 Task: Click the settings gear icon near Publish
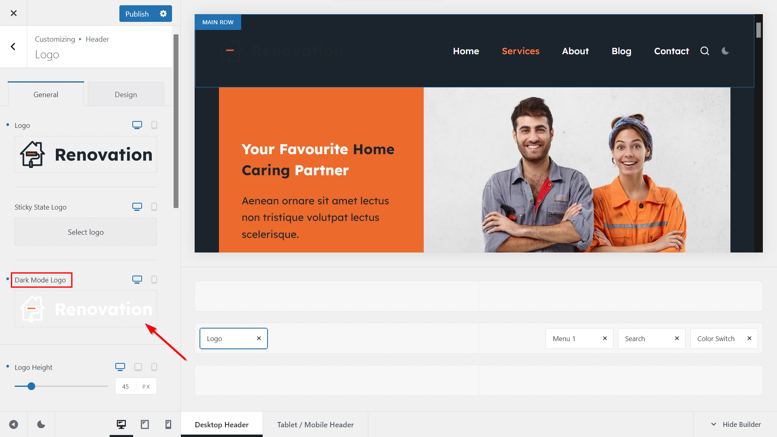(x=163, y=13)
